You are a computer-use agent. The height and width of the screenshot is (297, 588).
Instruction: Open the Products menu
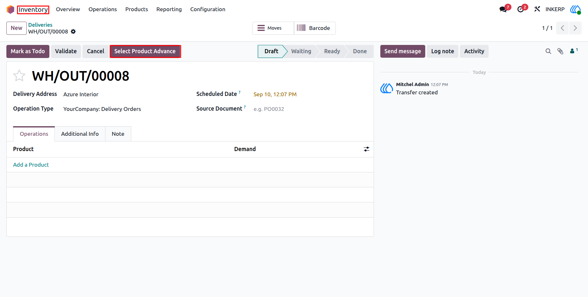137,9
